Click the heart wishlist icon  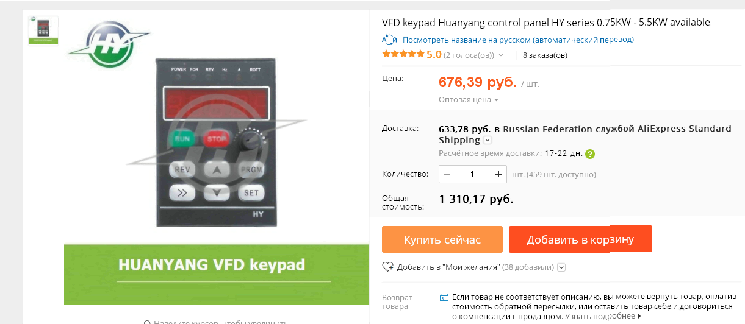click(387, 267)
